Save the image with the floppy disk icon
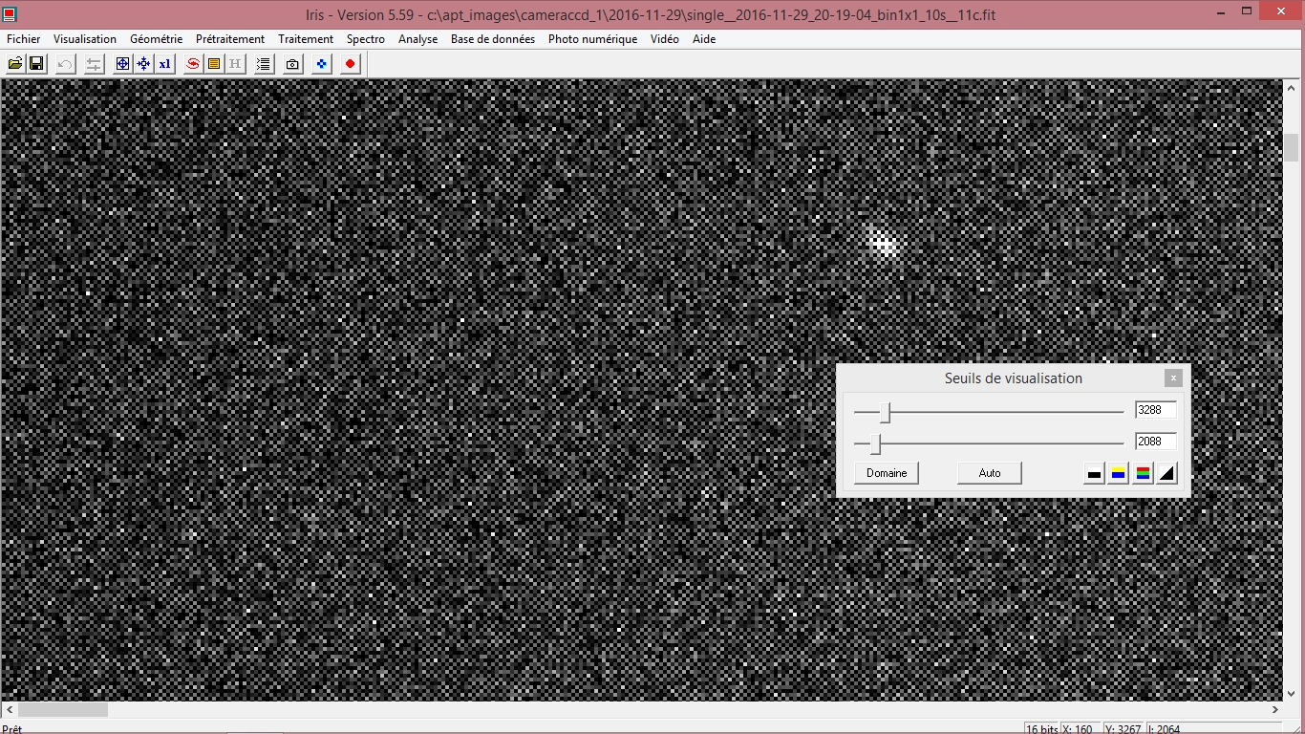 click(36, 64)
